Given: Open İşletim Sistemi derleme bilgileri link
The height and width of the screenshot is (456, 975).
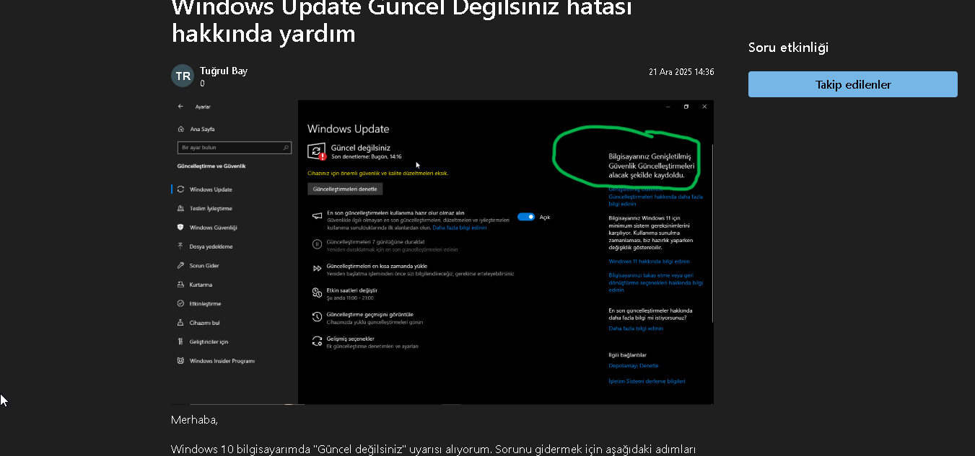Looking at the screenshot, I should (x=647, y=381).
